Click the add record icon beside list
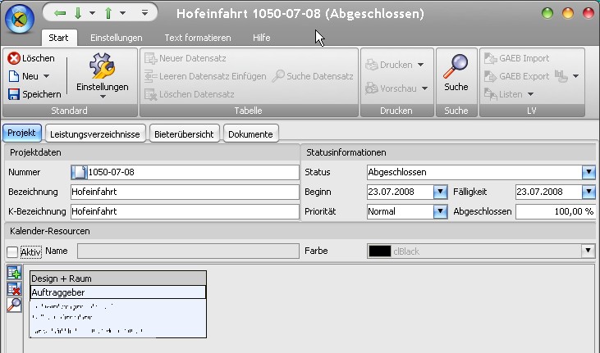 pyautogui.click(x=14, y=273)
